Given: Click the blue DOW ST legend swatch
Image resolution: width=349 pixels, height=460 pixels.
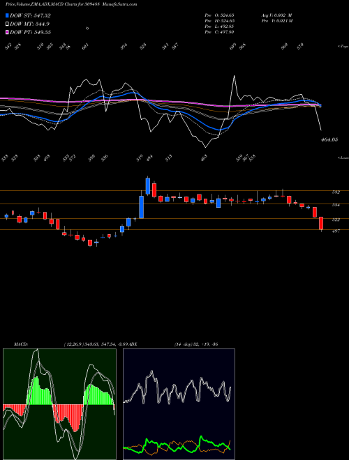Looking at the screenshot, I should coord(7,15).
